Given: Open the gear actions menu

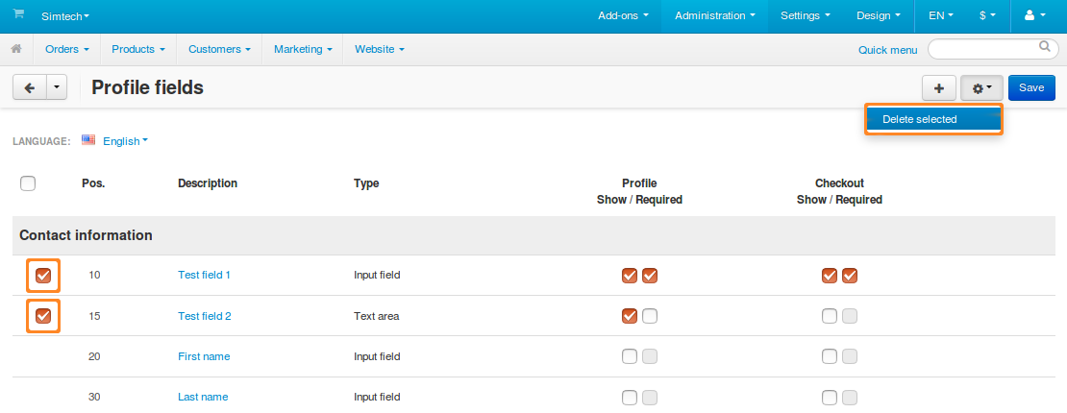Looking at the screenshot, I should (x=982, y=88).
